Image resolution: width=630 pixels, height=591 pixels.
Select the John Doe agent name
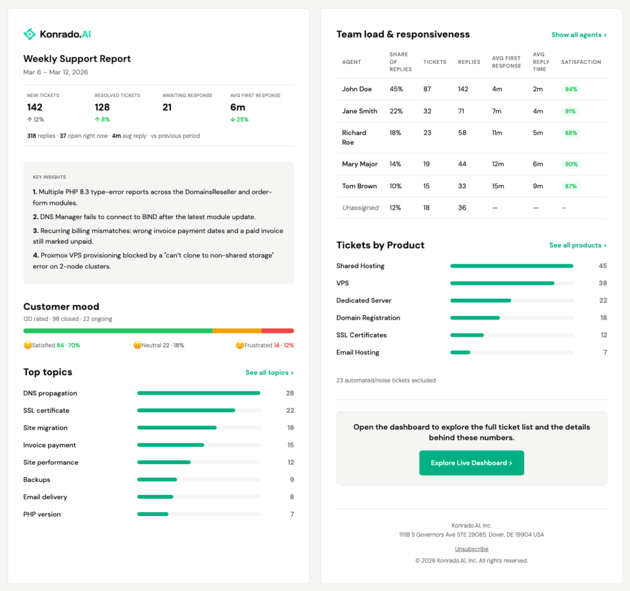357,89
